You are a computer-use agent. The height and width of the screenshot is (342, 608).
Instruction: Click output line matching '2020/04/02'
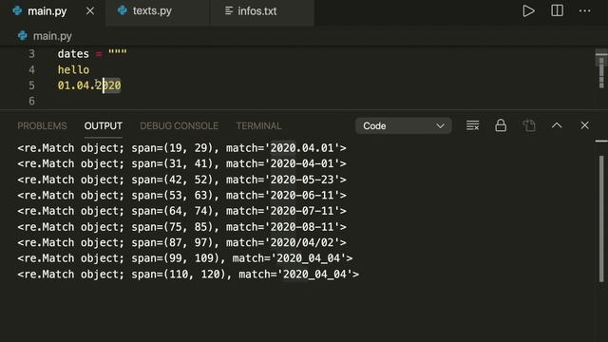click(x=181, y=242)
